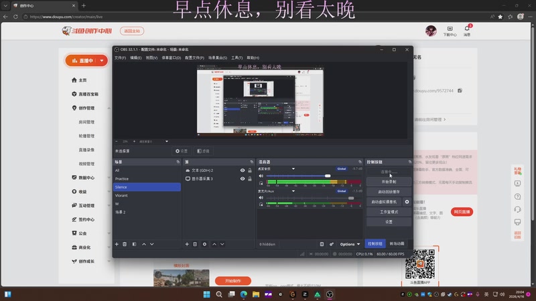
Task: Copy room URL icon on Douyu page
Action: coord(460,90)
